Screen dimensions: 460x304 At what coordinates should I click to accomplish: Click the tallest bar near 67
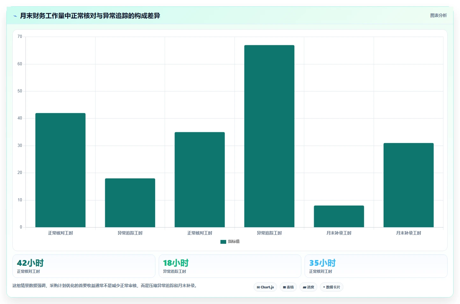pyautogui.click(x=269, y=136)
